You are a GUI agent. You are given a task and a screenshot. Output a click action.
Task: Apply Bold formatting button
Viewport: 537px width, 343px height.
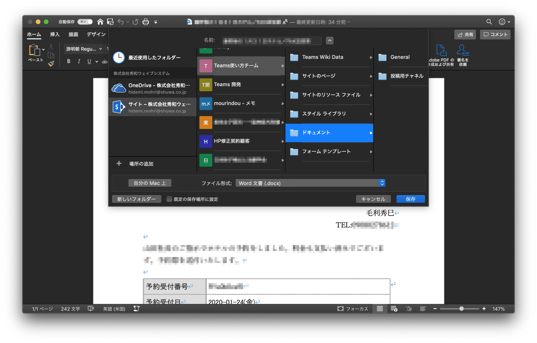(x=69, y=61)
